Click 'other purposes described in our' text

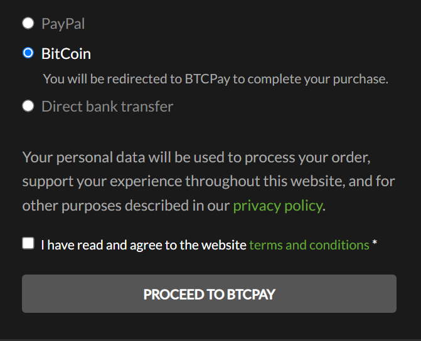click(x=125, y=206)
